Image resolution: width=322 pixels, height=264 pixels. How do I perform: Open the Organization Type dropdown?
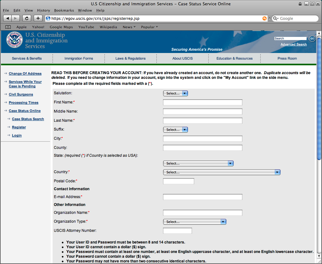pos(195,222)
